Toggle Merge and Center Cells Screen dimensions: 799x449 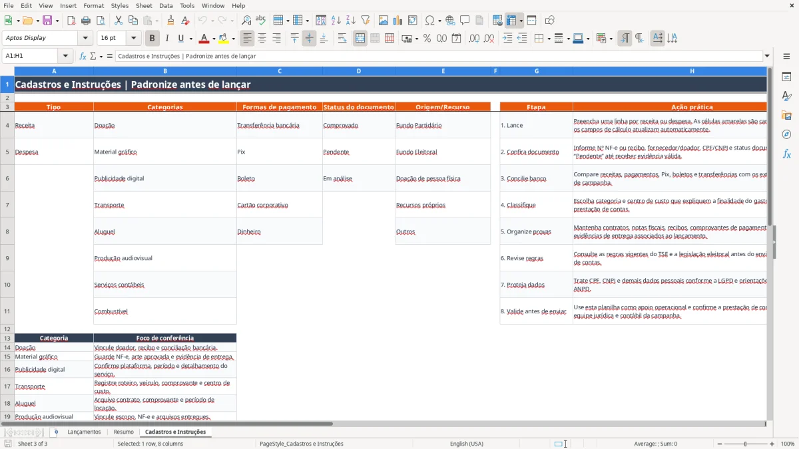click(360, 39)
